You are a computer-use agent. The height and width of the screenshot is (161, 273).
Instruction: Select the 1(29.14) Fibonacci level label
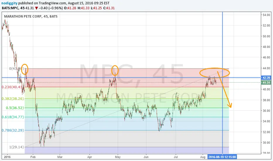[16, 147]
